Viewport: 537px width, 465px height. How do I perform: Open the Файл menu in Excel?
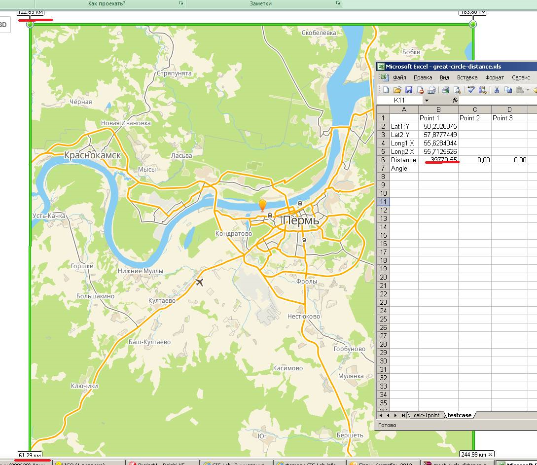click(x=399, y=77)
